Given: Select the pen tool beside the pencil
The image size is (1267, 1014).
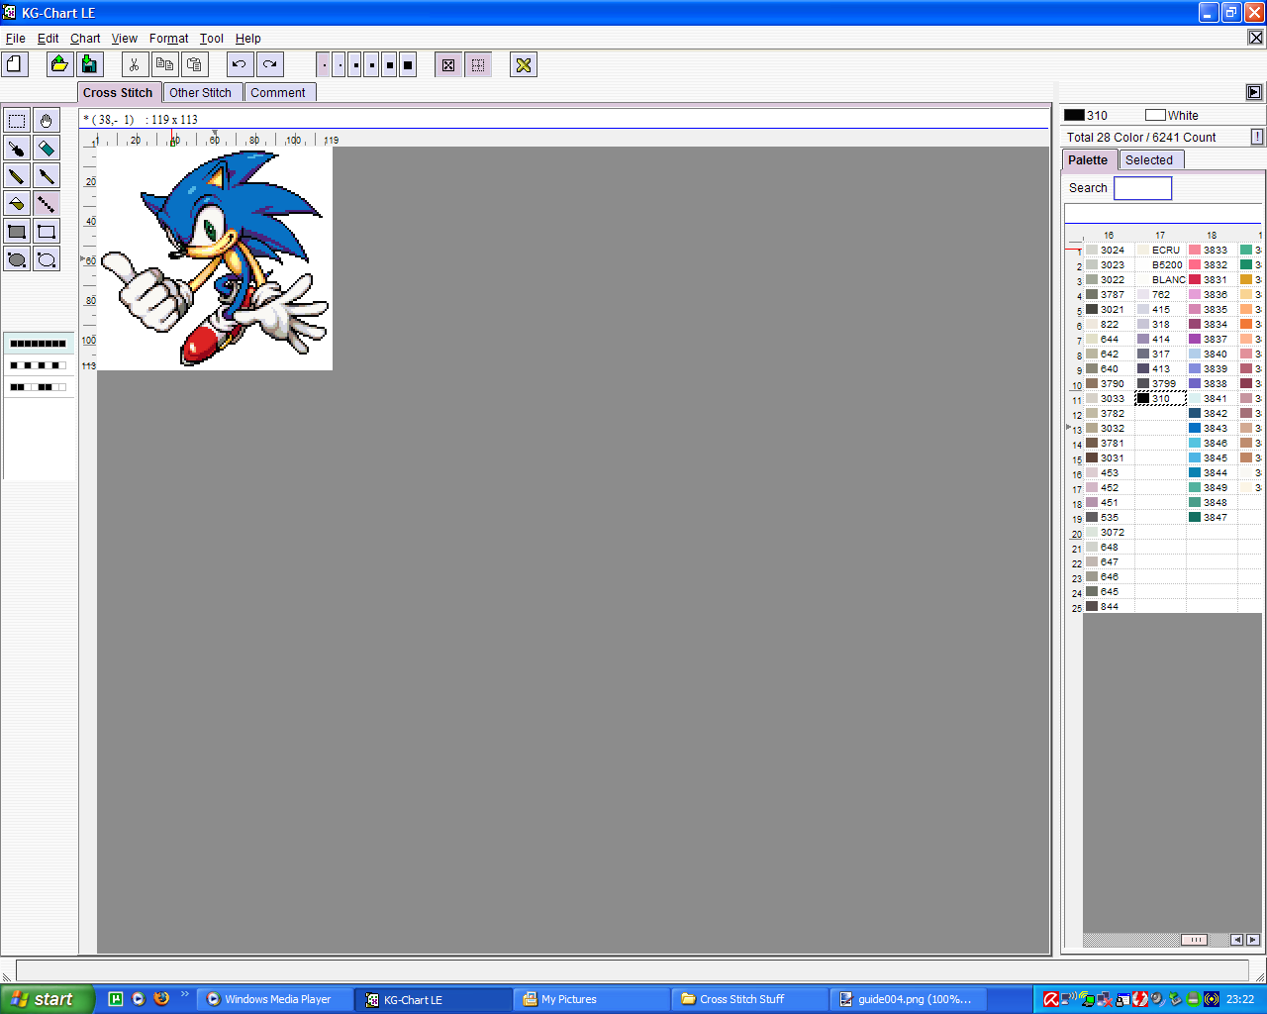Looking at the screenshot, I should (x=47, y=176).
